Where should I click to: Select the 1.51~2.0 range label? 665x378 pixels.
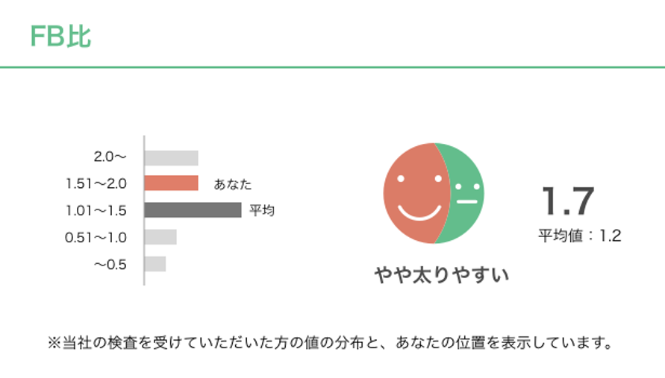tap(97, 183)
